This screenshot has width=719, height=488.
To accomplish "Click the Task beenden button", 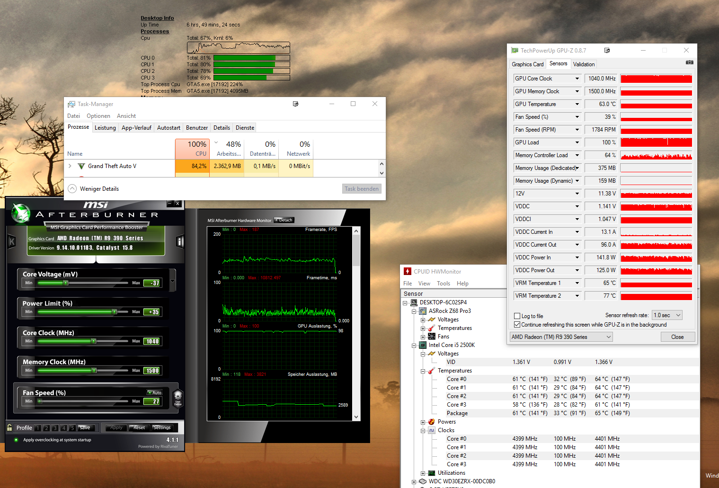I will tap(362, 189).
